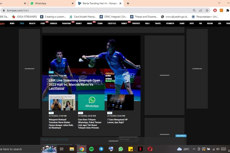Screen dimensions: 230x153
Task: Launch Netflix from the taskbar
Action: 140,149
